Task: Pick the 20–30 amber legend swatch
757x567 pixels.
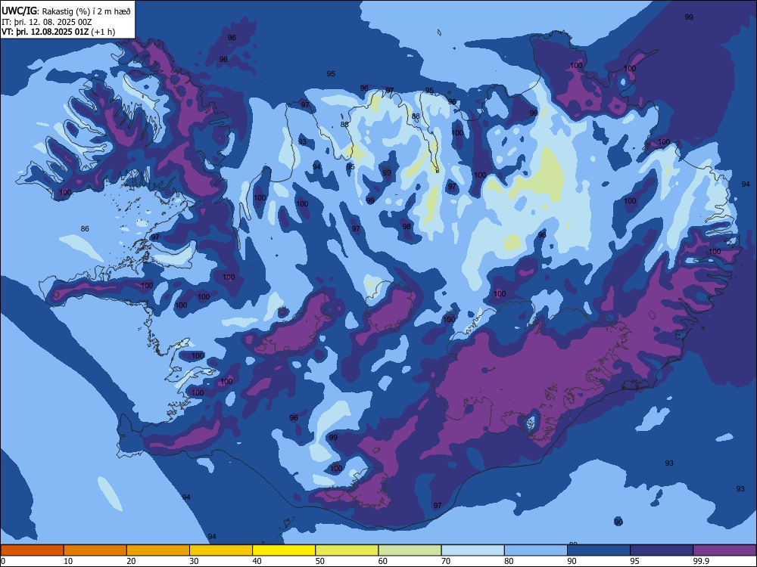Action: pyautogui.click(x=158, y=550)
